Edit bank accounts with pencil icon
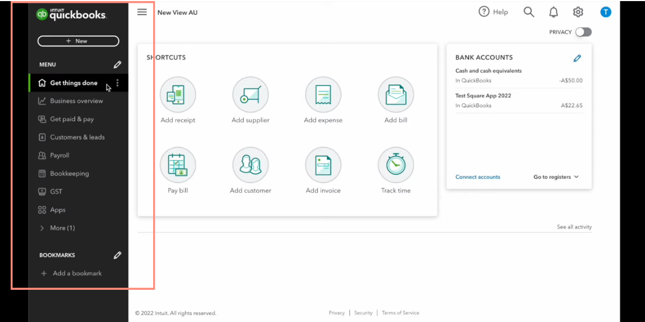645x322 pixels. click(x=578, y=58)
